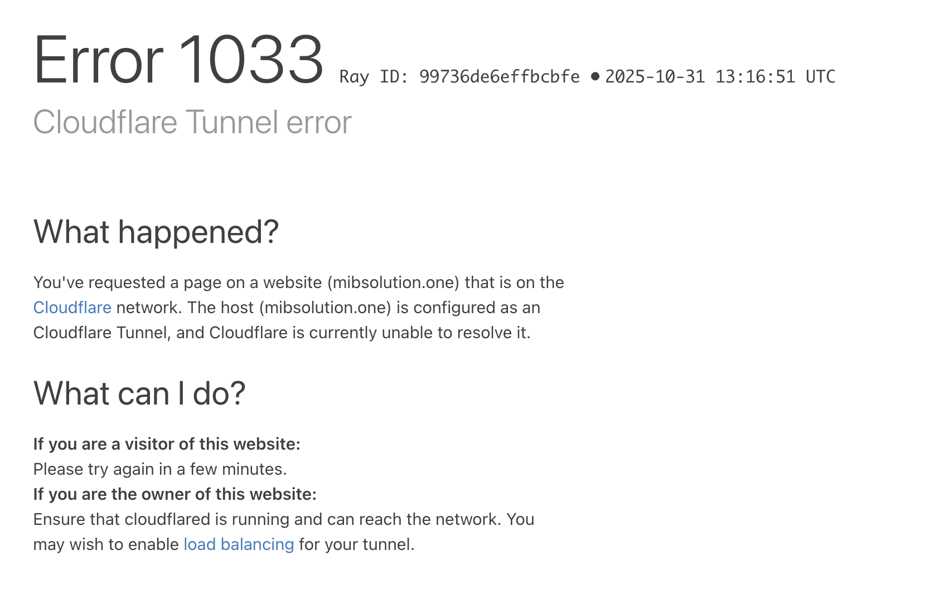The width and height of the screenshot is (939, 594).
Task: Click the bold owner of this website text
Action: coord(175,494)
